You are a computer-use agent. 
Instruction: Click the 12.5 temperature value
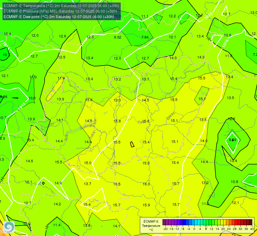tap(62, 57)
